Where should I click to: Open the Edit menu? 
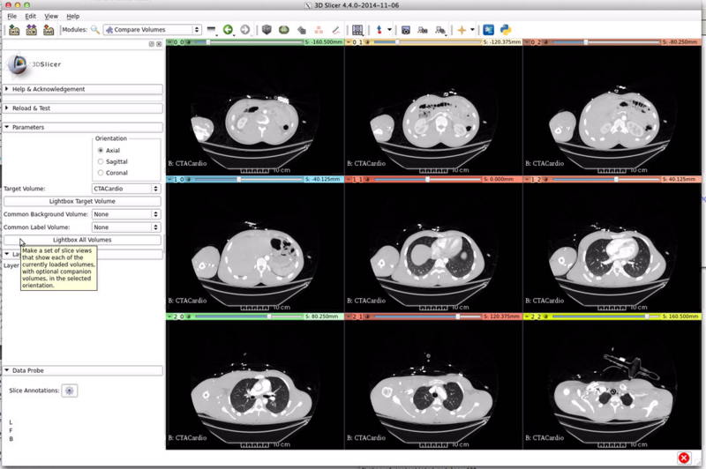click(x=31, y=16)
